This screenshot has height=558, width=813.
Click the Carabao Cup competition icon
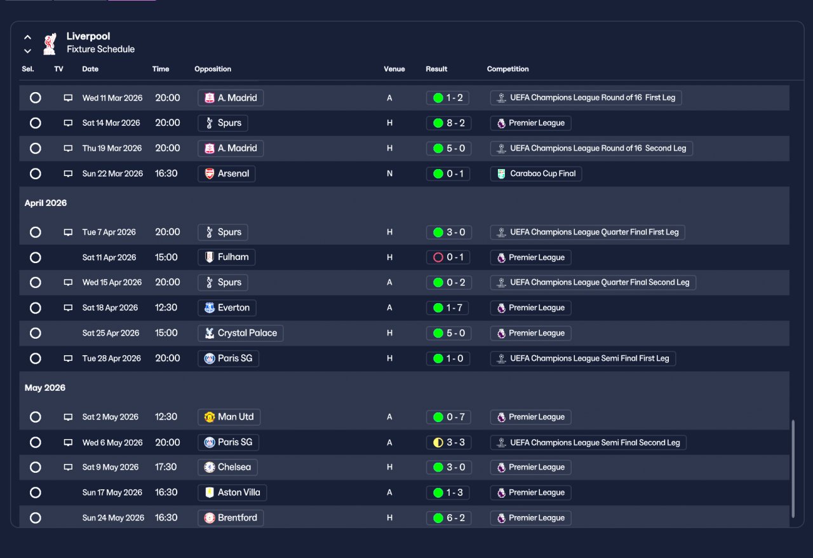(501, 174)
